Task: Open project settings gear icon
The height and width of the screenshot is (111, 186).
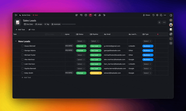Action: [x=157, y=15]
